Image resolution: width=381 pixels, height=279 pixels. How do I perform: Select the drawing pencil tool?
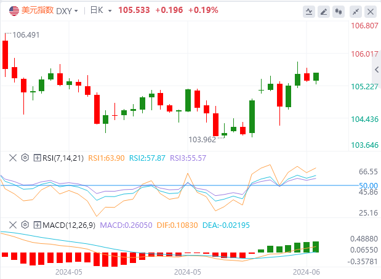[324, 12]
